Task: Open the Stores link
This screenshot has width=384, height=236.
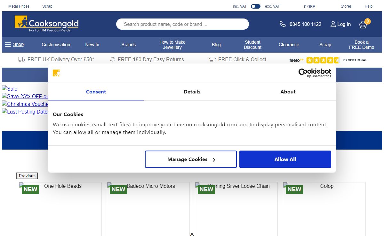Action: click(x=346, y=6)
